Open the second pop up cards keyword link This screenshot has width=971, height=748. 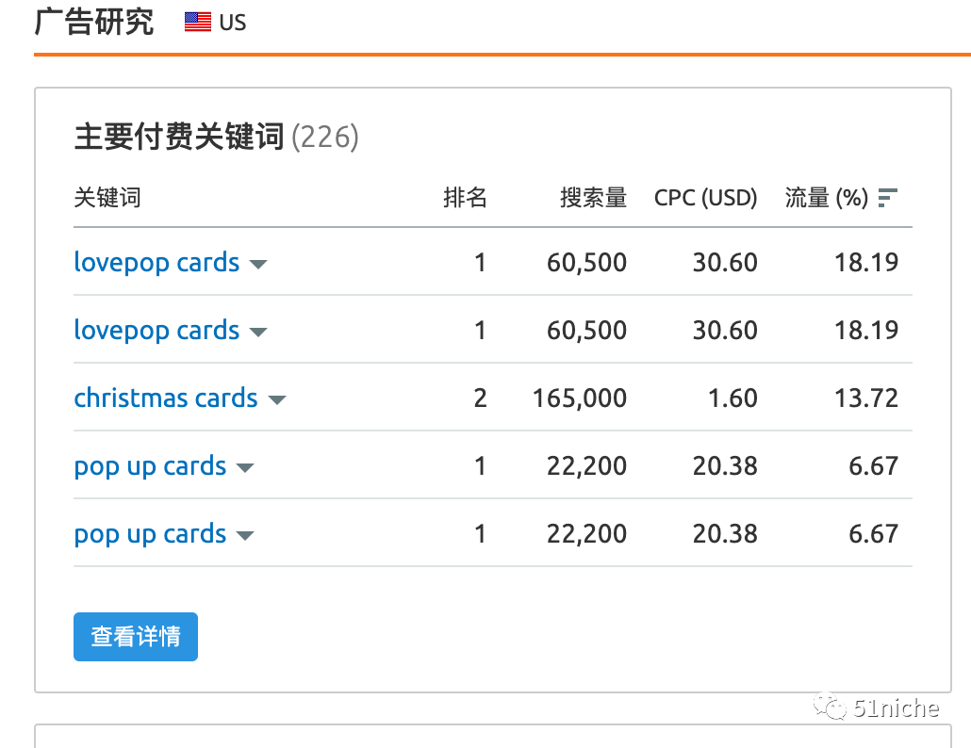[151, 534]
